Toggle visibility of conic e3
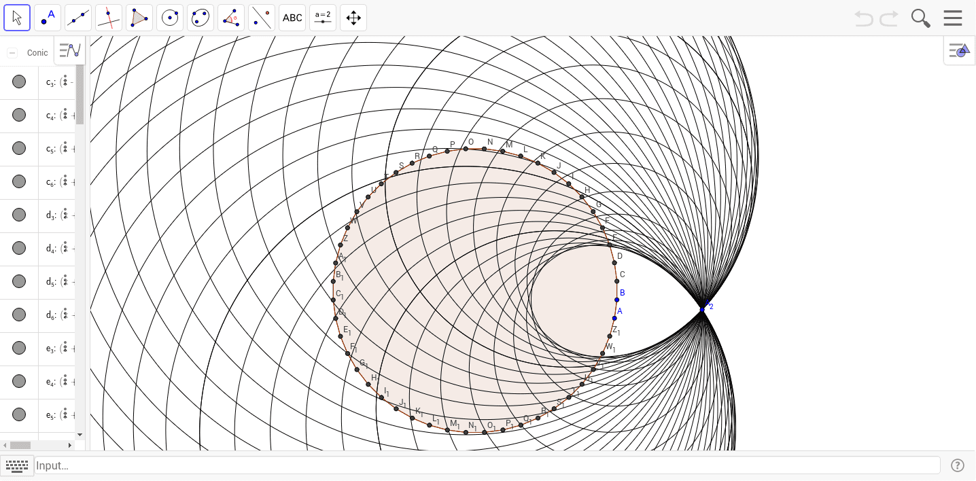This screenshot has width=976, height=481. (x=19, y=348)
